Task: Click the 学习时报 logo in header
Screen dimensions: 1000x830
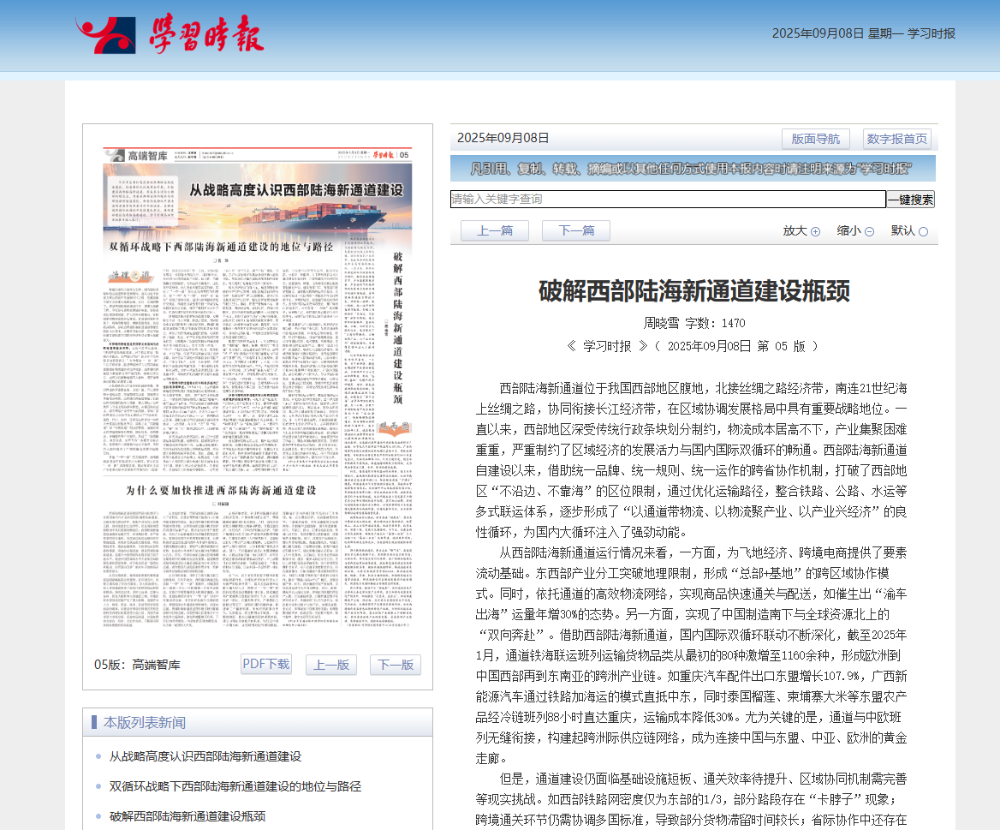Action: pos(170,33)
